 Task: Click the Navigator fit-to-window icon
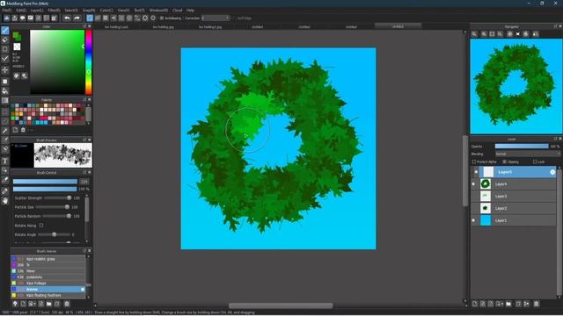point(492,34)
